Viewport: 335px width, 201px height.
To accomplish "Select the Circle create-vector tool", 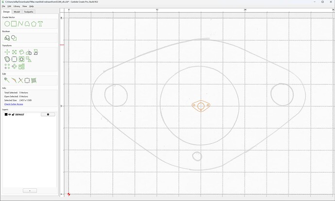I will pyautogui.click(x=7, y=24).
